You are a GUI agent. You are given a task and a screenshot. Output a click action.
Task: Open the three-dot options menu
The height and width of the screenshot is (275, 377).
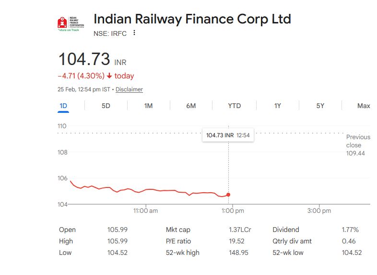[134, 33]
